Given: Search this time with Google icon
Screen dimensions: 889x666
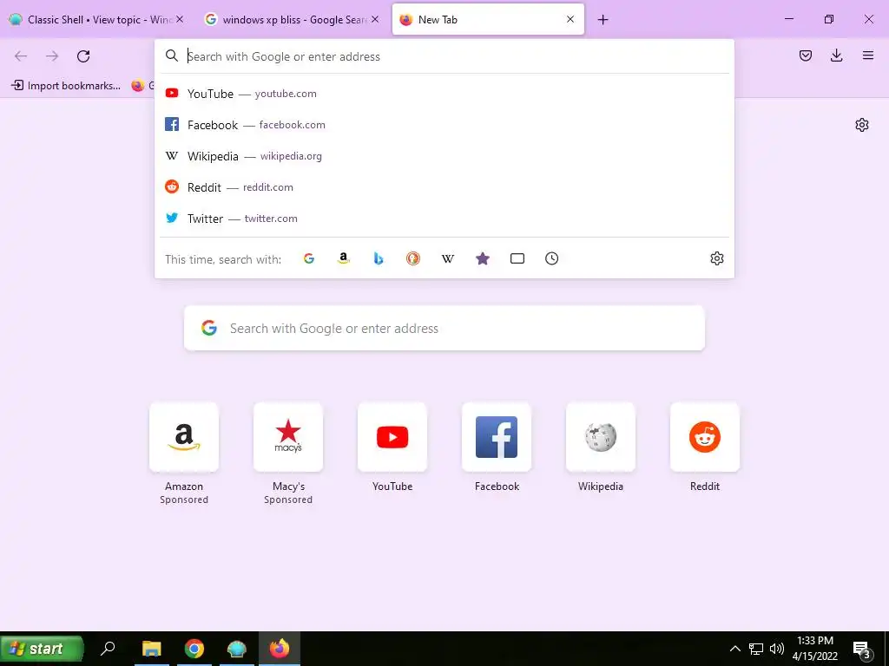Looking at the screenshot, I should 309,258.
